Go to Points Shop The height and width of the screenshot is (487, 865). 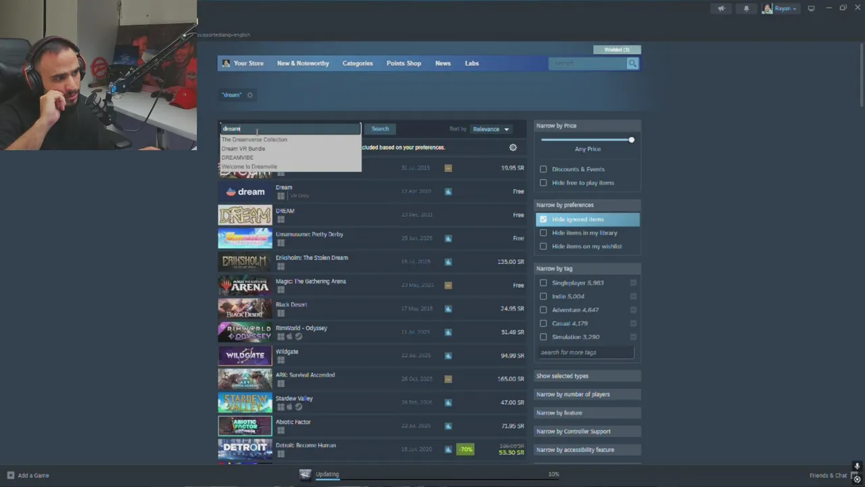[403, 63]
